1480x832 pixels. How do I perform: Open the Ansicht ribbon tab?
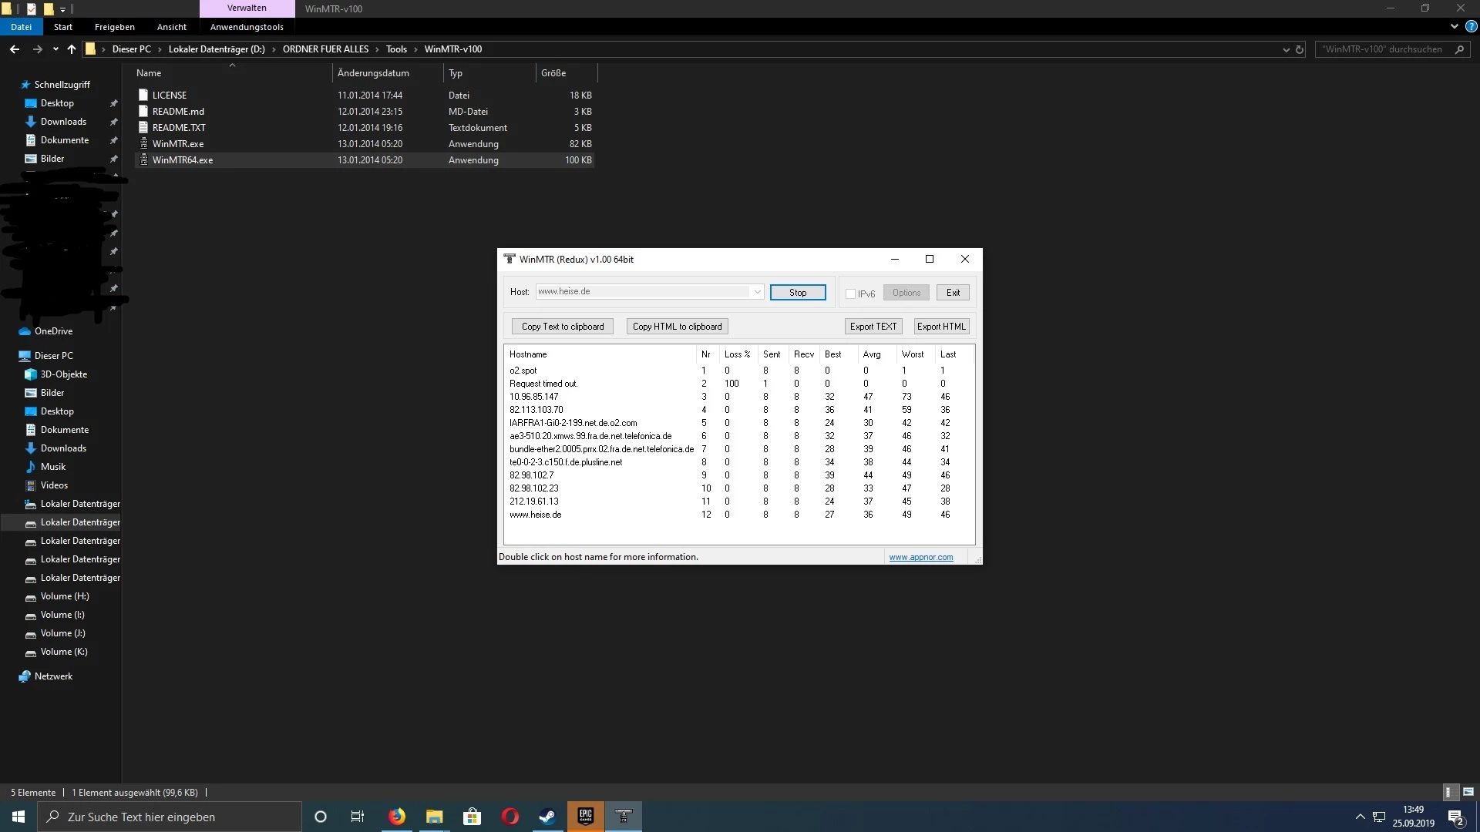(171, 27)
